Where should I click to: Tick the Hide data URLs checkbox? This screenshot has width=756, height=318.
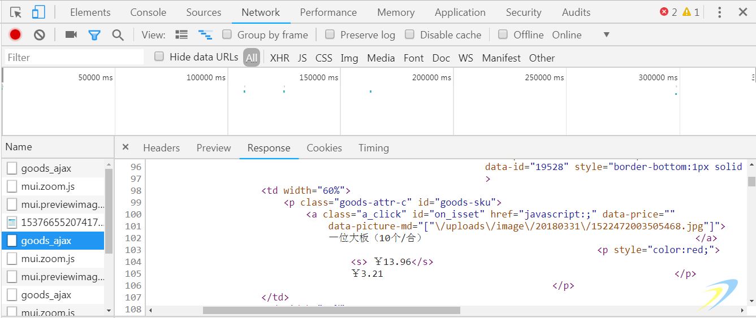[x=159, y=56]
